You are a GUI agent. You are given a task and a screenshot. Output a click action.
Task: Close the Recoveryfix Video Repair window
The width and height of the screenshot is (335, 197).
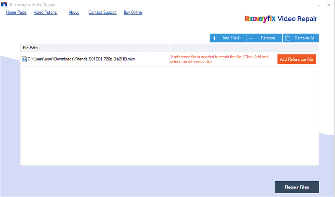(x=329, y=5)
